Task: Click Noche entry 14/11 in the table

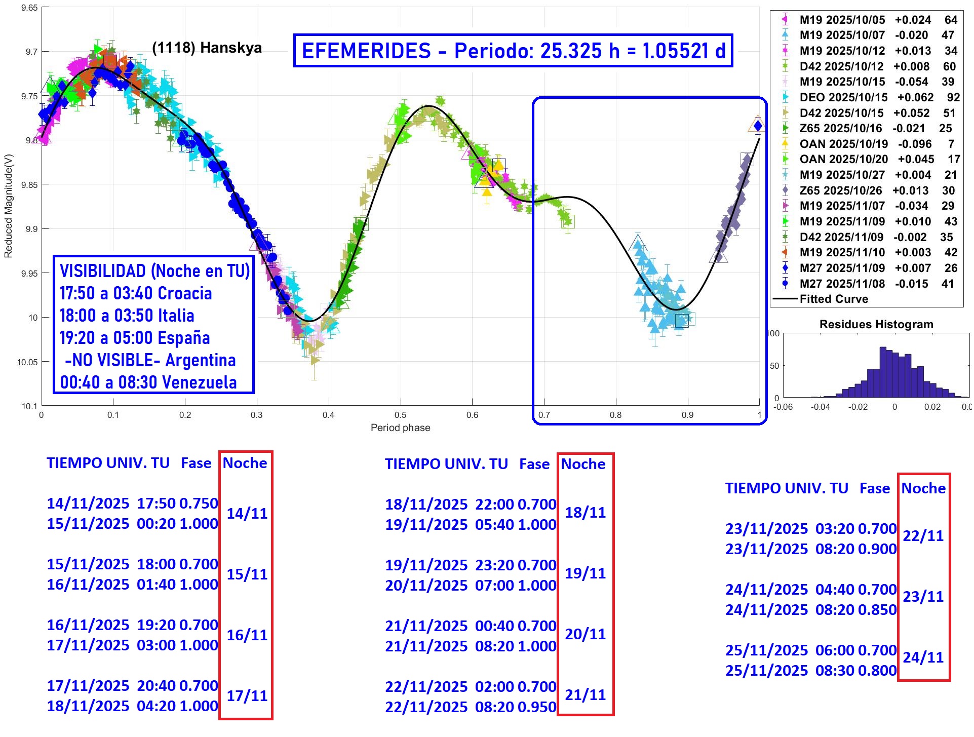Action: click(x=247, y=514)
